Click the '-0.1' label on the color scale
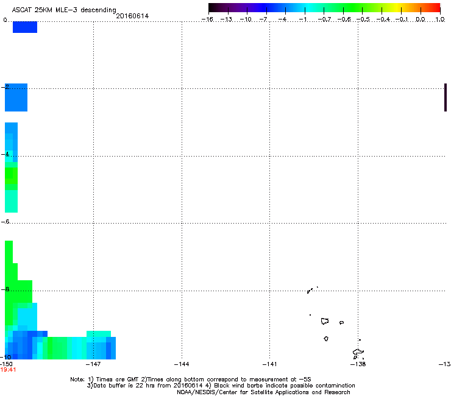Image resolution: width=451 pixels, height=396 pixels. tap(402, 19)
